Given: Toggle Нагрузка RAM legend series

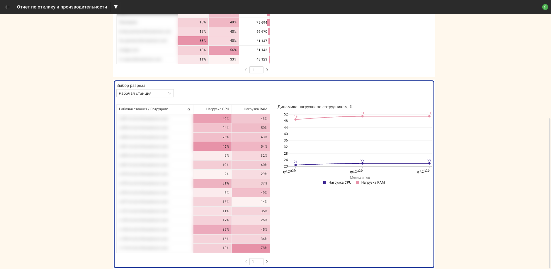Looking at the screenshot, I should click(x=370, y=182).
